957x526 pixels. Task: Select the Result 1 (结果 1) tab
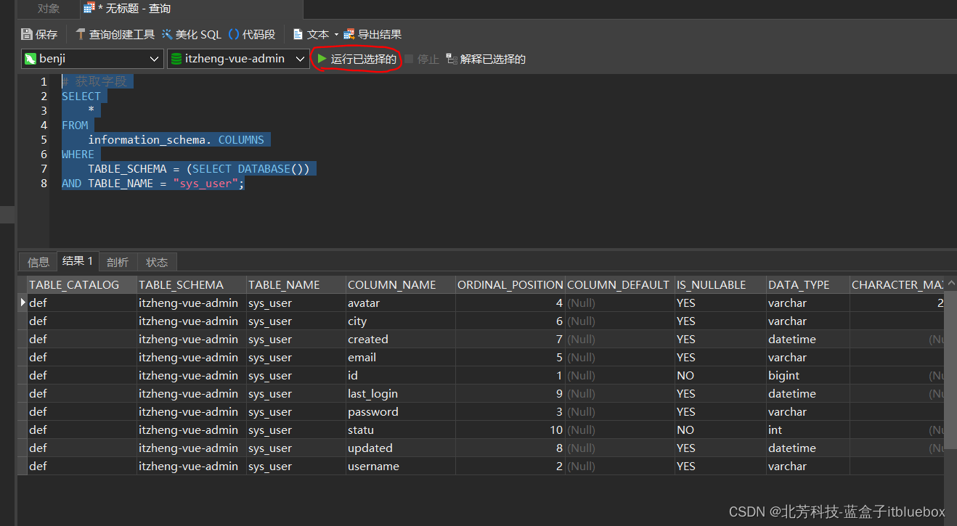[x=78, y=261]
